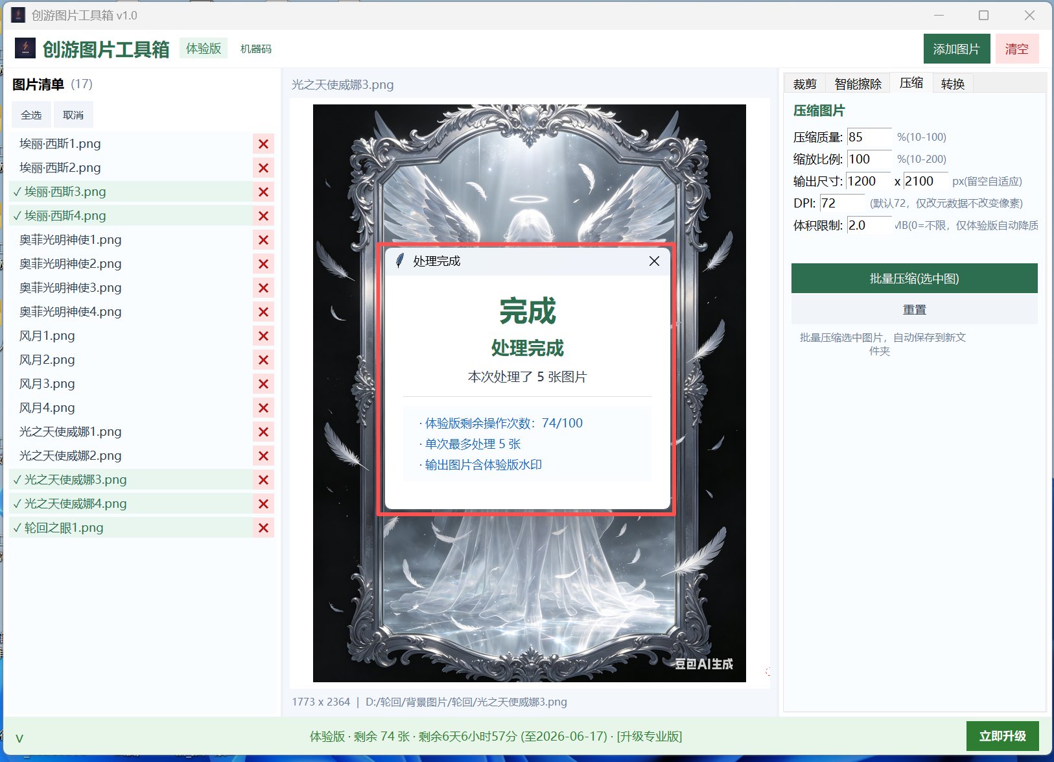The width and height of the screenshot is (1054, 762).
Task: Click the output height field 2100
Action: pos(926,182)
